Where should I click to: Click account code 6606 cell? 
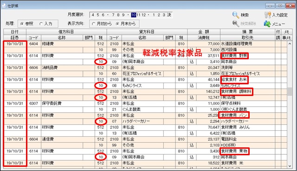point(33,68)
